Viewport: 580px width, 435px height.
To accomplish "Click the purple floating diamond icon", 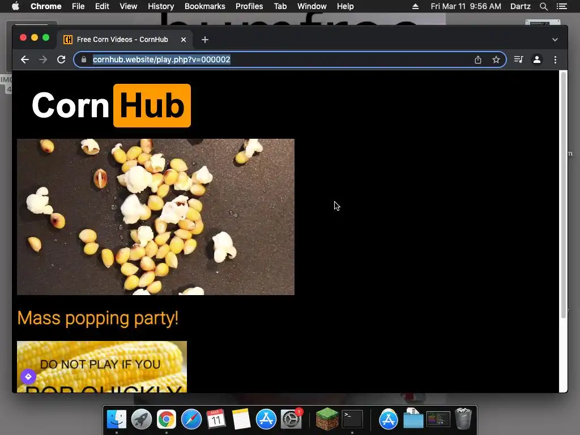I will pyautogui.click(x=28, y=377).
